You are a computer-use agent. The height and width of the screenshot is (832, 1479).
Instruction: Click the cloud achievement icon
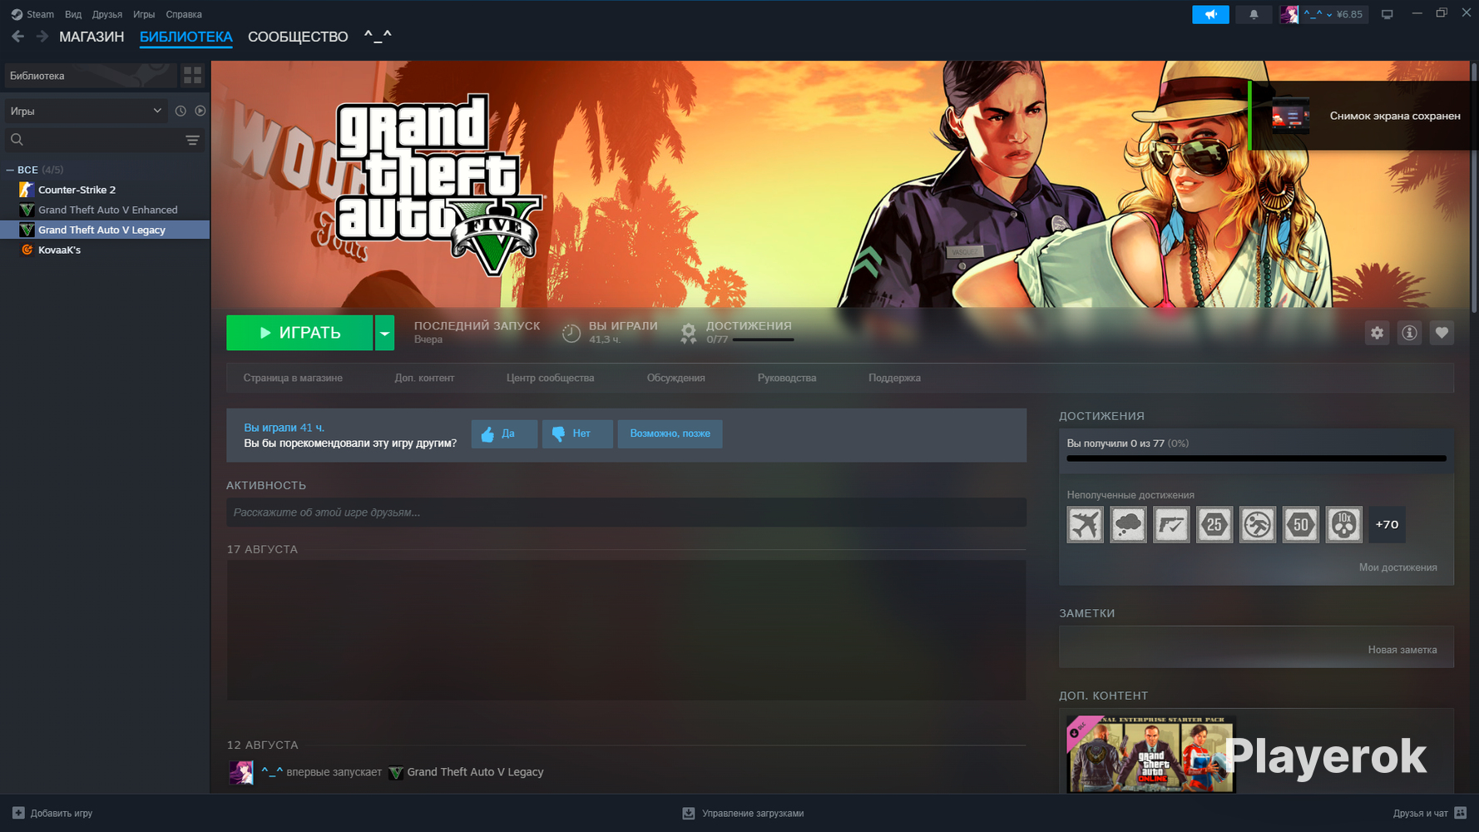click(1129, 525)
